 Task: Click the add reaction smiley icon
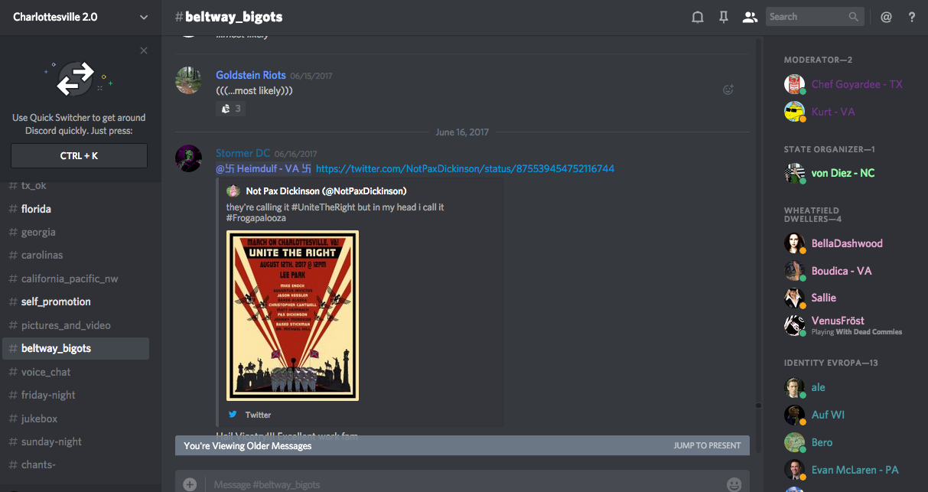click(x=728, y=90)
